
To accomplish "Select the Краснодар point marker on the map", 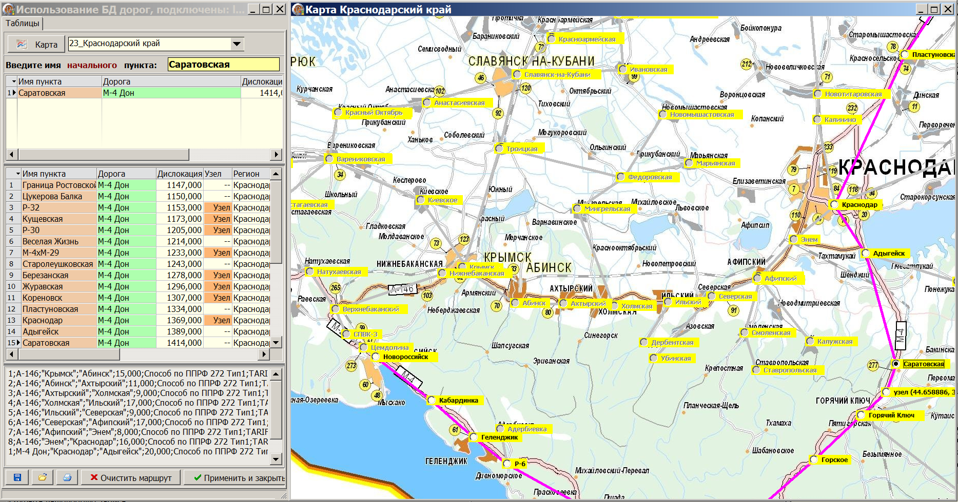I will pyautogui.click(x=834, y=205).
